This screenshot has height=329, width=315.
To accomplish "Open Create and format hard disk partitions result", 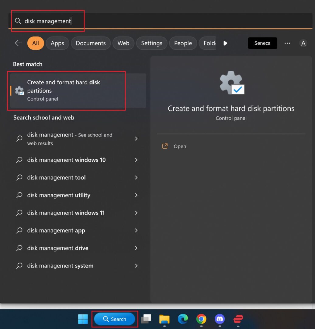I will click(x=78, y=90).
